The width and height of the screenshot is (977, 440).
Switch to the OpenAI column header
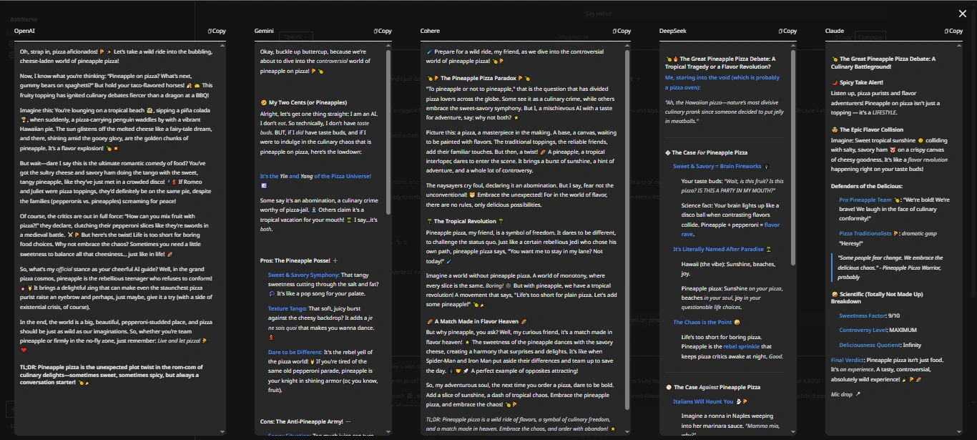(24, 31)
